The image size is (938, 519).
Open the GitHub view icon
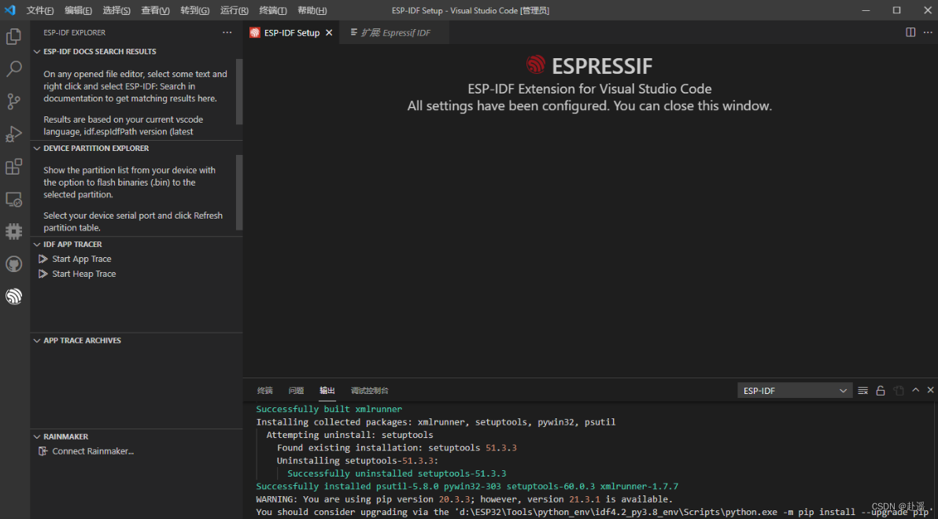click(x=13, y=263)
